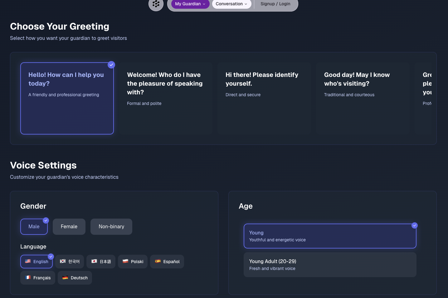Select the Français flag language option
Image resolution: width=448 pixels, height=298 pixels.
(37, 277)
